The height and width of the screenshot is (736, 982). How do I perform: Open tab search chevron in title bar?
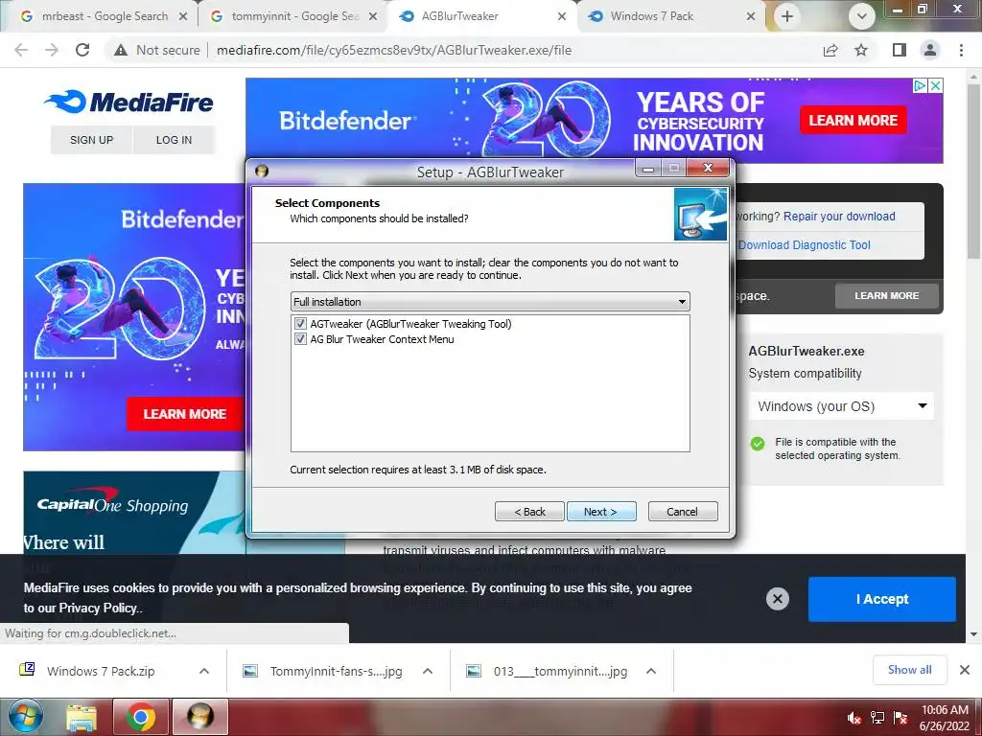pos(862,16)
